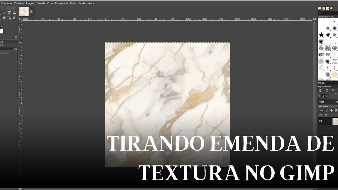338x190 pixels.
Task: Toggle lock alpha channel checkerboard icon
Action: coord(336,111)
